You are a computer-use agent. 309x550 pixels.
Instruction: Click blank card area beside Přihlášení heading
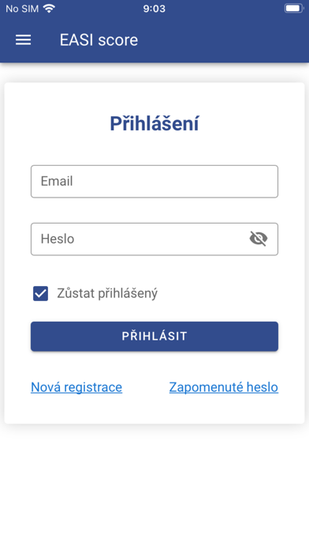[x=252, y=123]
